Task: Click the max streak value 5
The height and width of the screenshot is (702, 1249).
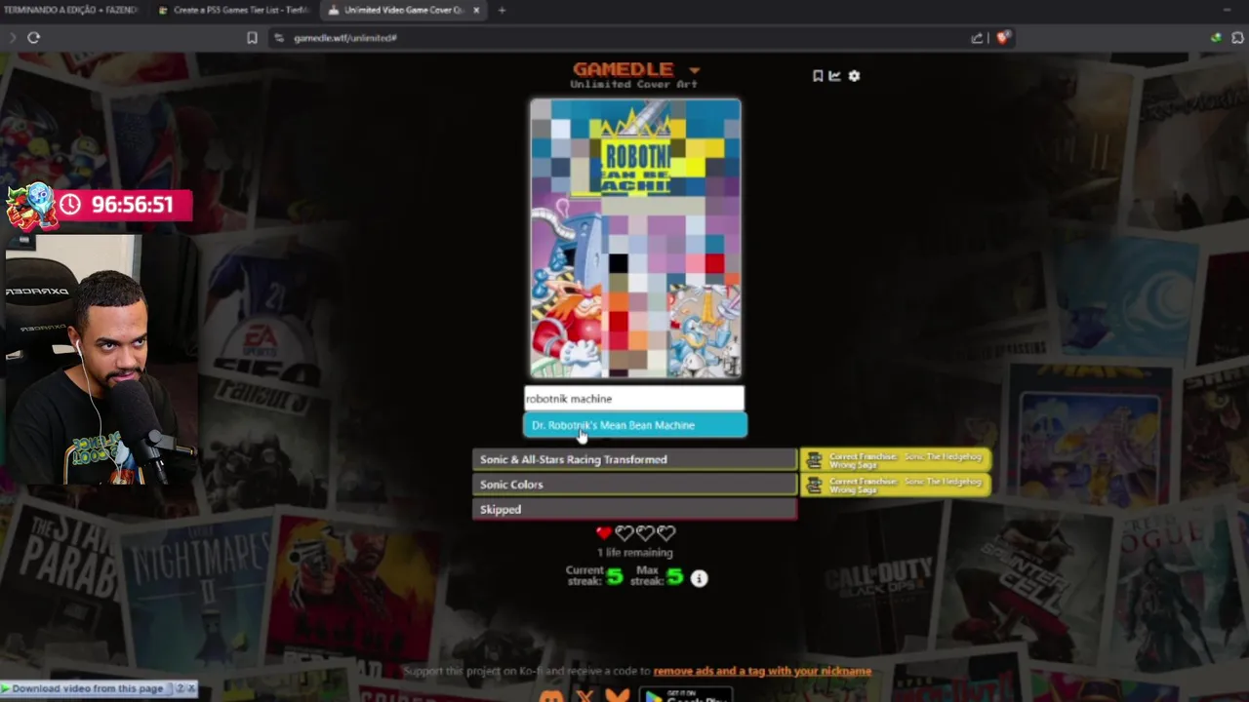Action: tap(674, 577)
